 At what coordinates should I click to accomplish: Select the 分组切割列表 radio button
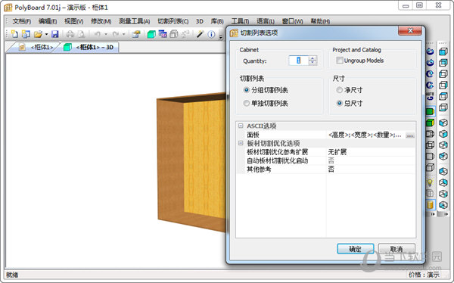click(x=247, y=90)
